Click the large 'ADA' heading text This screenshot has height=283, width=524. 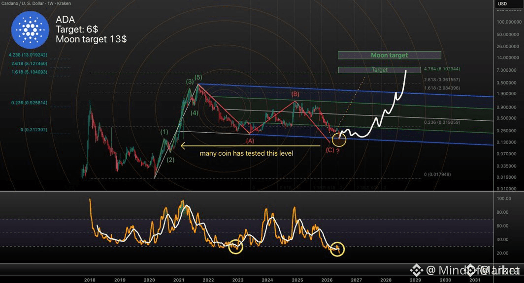pos(65,20)
